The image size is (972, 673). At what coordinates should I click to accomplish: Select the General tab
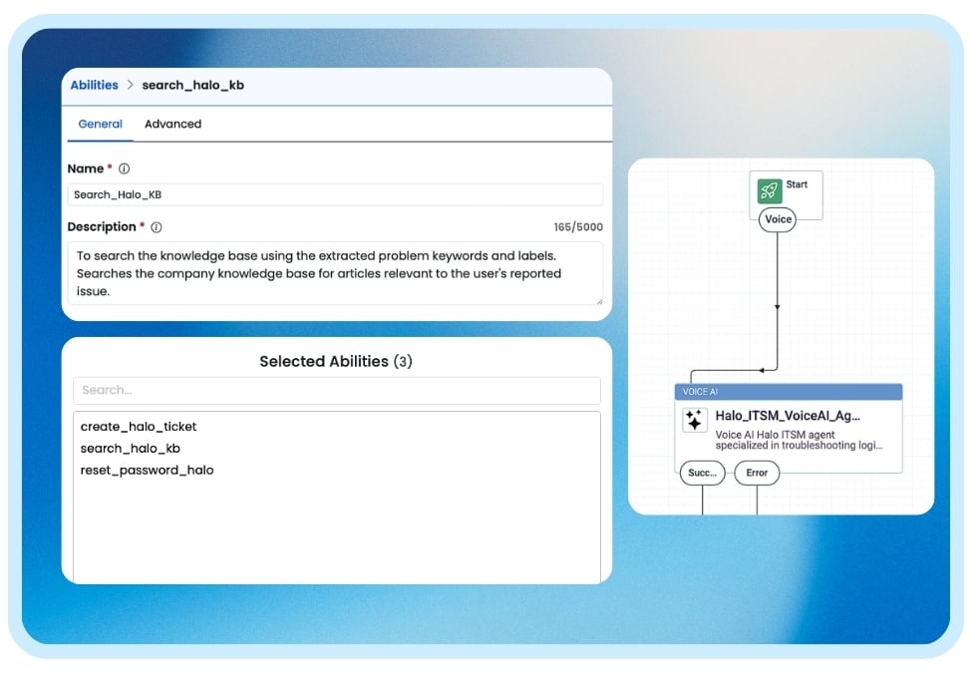(x=100, y=125)
